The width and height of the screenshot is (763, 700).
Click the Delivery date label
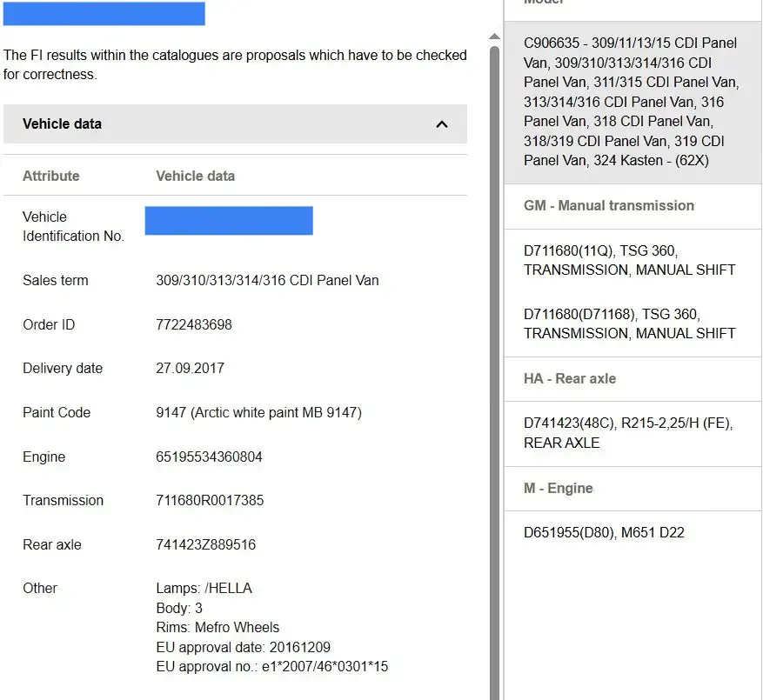tap(63, 368)
